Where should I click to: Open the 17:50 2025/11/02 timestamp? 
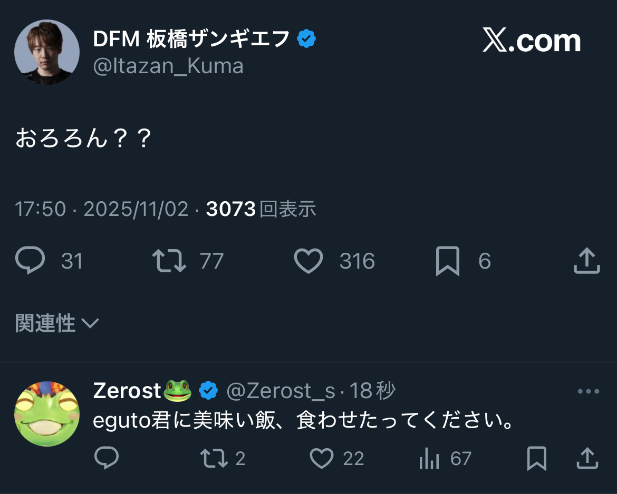click(101, 209)
